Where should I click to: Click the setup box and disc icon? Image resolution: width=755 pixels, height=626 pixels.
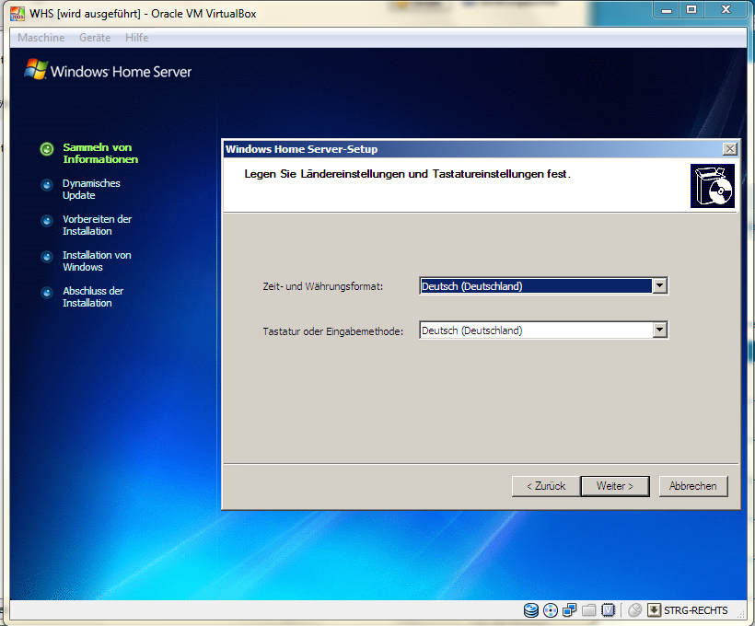tap(712, 186)
